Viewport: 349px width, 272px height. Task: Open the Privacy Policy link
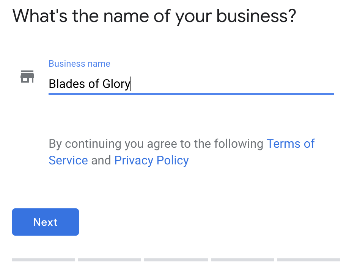pyautogui.click(x=151, y=161)
